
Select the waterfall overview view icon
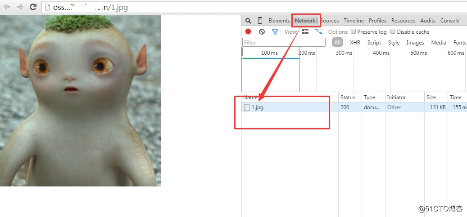[319, 31]
